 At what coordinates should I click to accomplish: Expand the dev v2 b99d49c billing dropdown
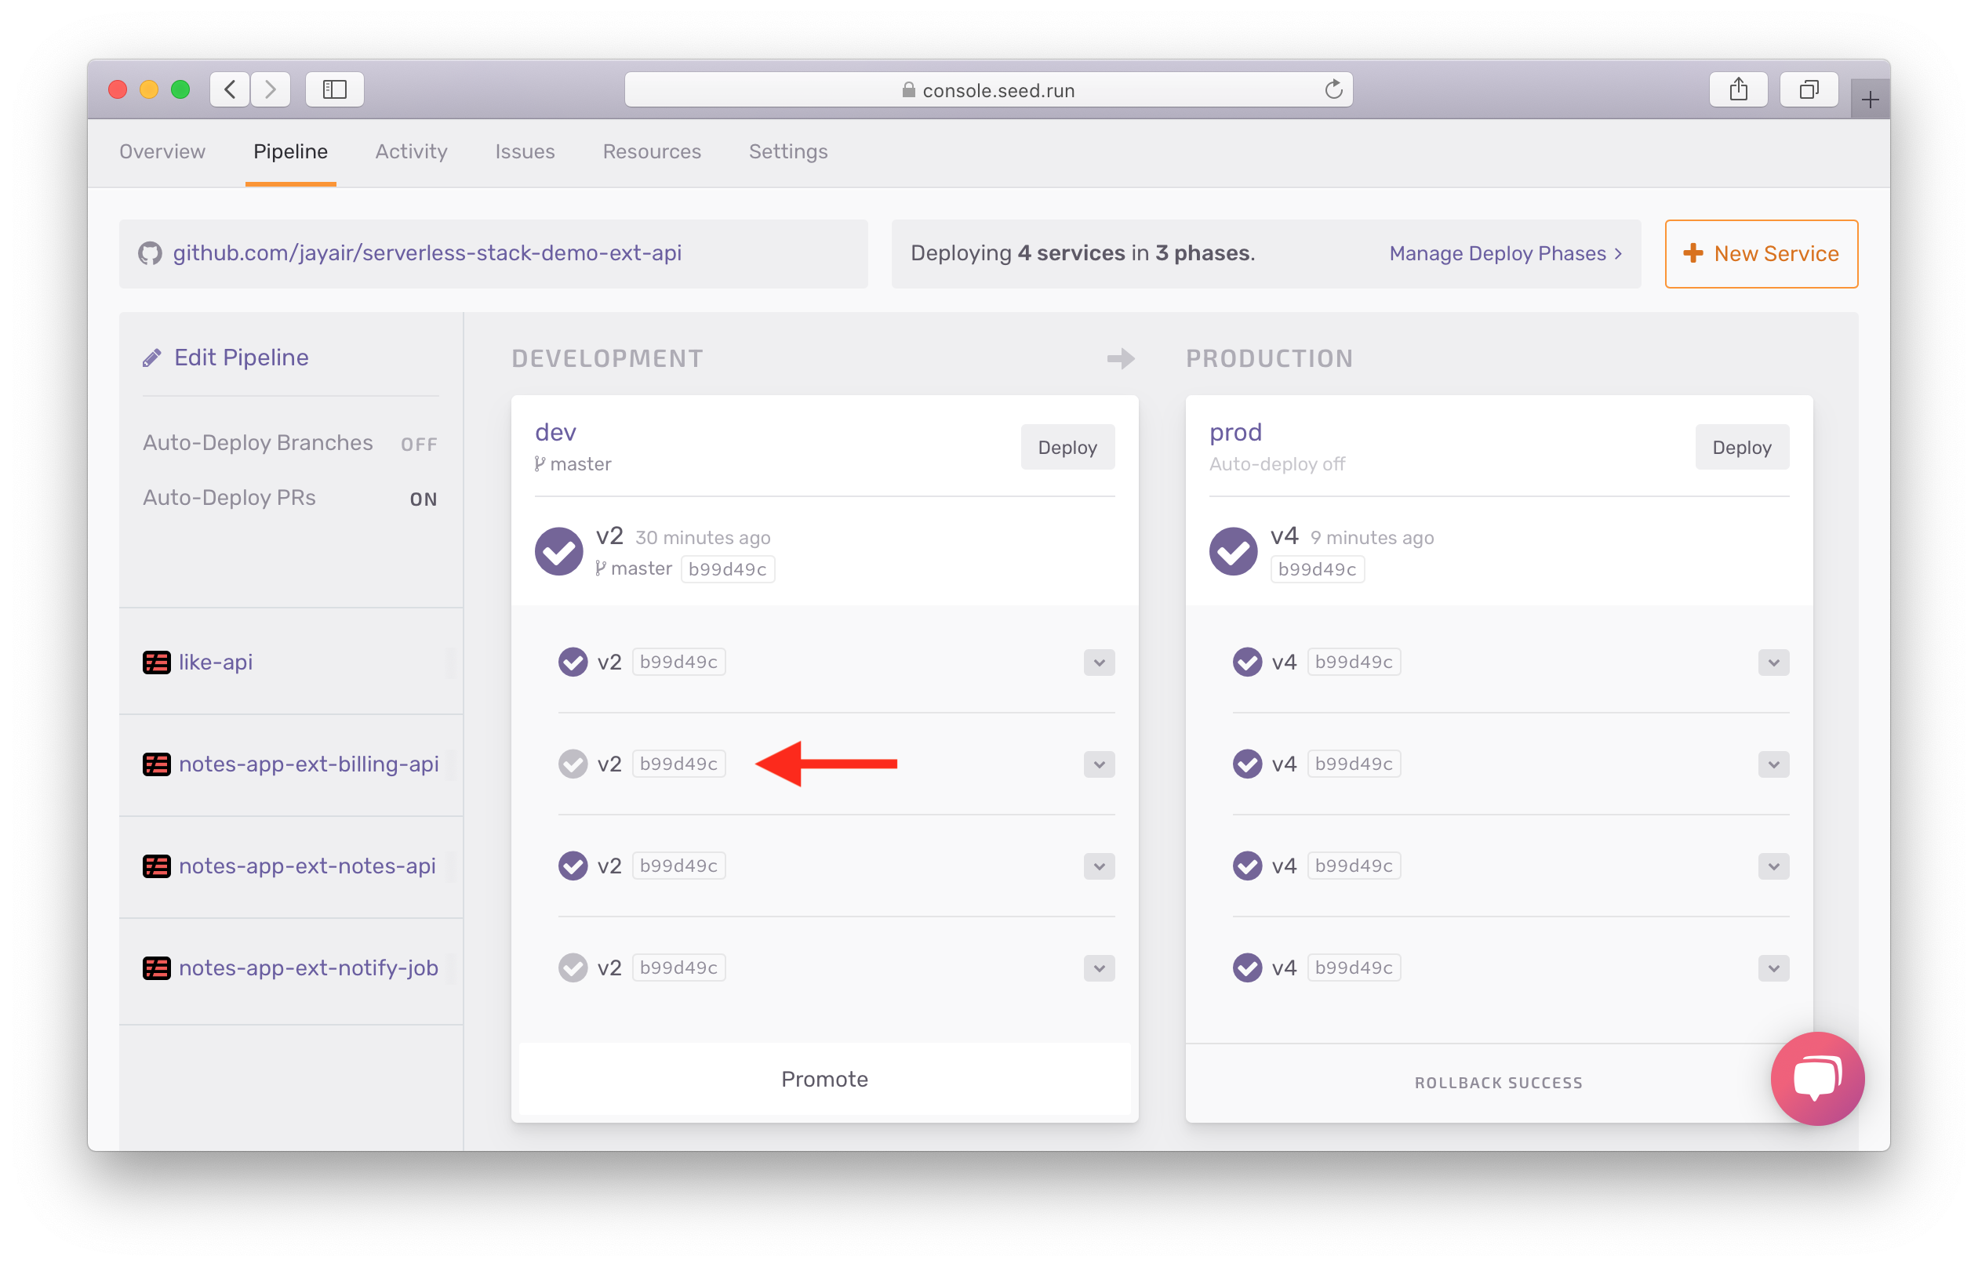coord(1097,764)
